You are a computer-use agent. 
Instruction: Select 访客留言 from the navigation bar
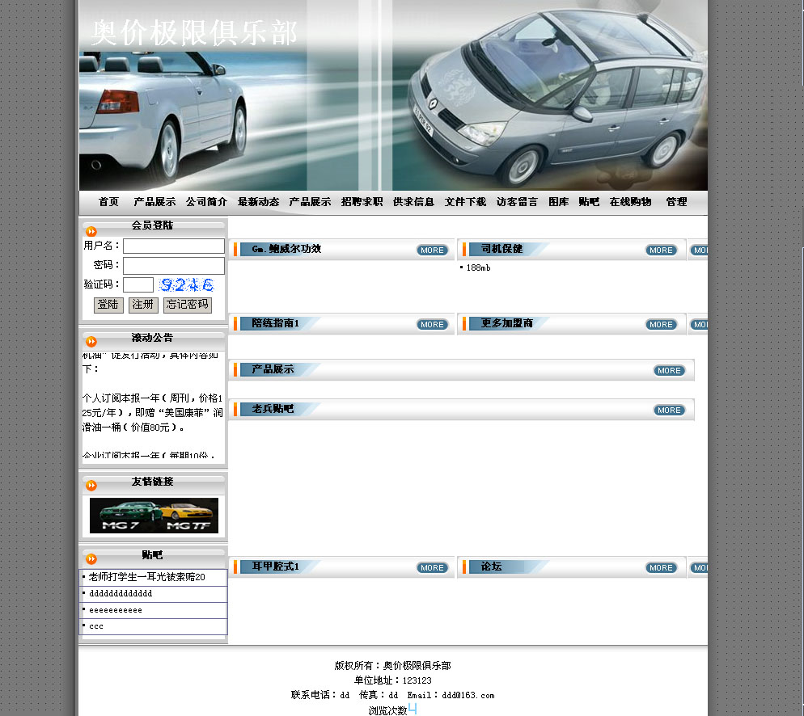pos(517,202)
